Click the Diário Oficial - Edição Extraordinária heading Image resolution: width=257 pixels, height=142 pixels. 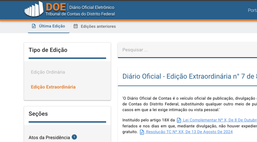(x=190, y=76)
